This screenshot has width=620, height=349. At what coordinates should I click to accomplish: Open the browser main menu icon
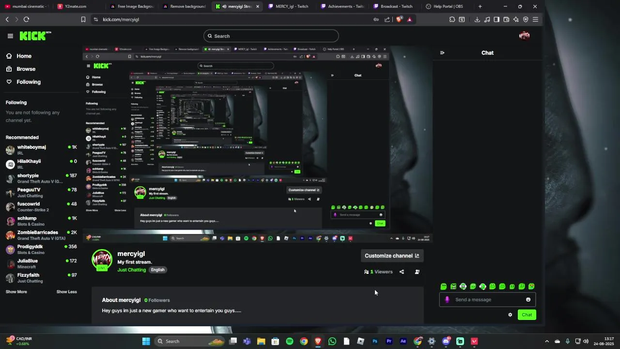click(535, 19)
